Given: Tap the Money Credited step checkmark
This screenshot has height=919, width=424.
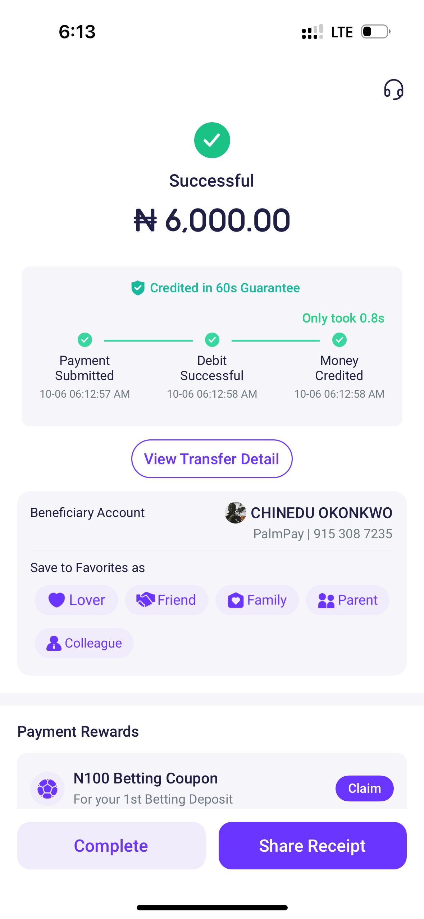Looking at the screenshot, I should [339, 340].
